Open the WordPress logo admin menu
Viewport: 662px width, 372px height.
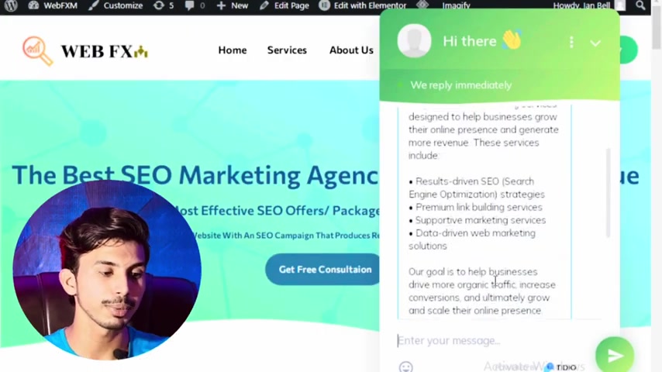(x=11, y=5)
